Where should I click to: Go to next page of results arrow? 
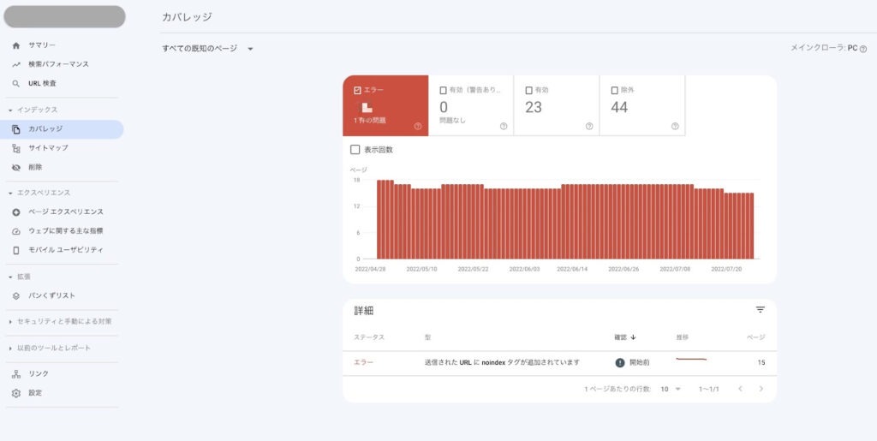pos(761,389)
